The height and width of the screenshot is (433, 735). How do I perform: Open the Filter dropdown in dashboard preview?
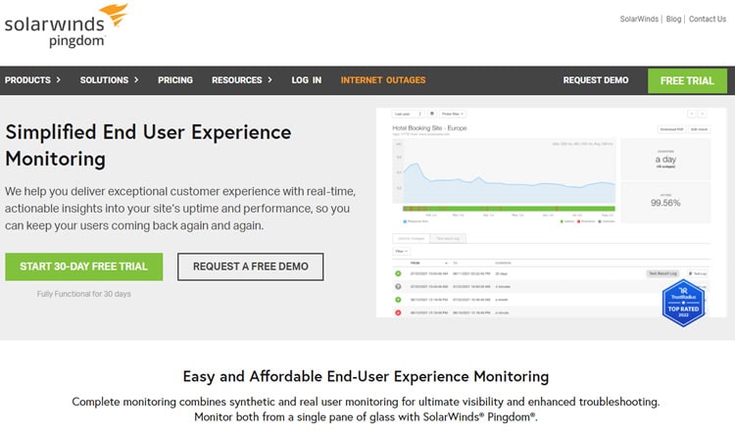click(x=401, y=252)
